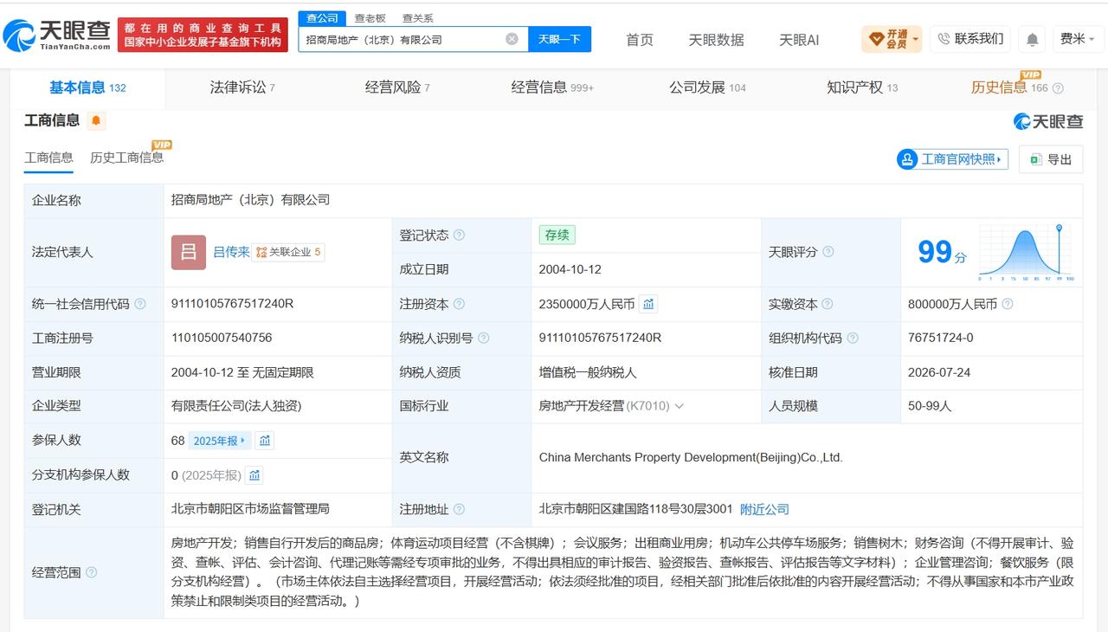Click the 人员规模 value 50-99人

coord(930,406)
